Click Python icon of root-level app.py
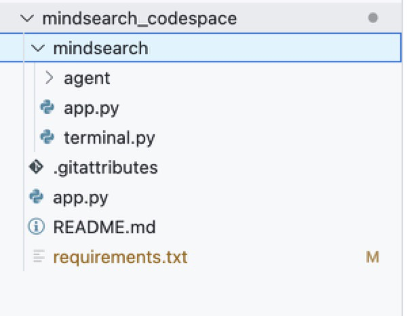Viewport: 407px width, 316px height. click(x=36, y=197)
